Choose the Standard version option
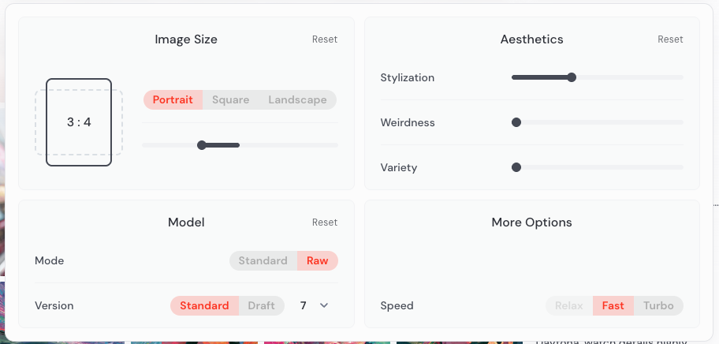Image resolution: width=719 pixels, height=344 pixels. [204, 306]
